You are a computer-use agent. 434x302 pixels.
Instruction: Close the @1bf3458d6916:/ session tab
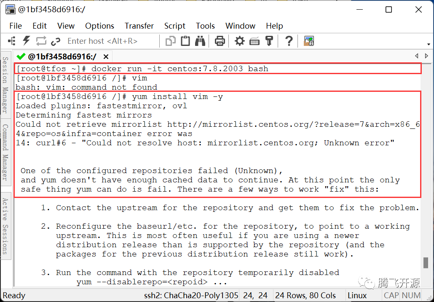106,57
